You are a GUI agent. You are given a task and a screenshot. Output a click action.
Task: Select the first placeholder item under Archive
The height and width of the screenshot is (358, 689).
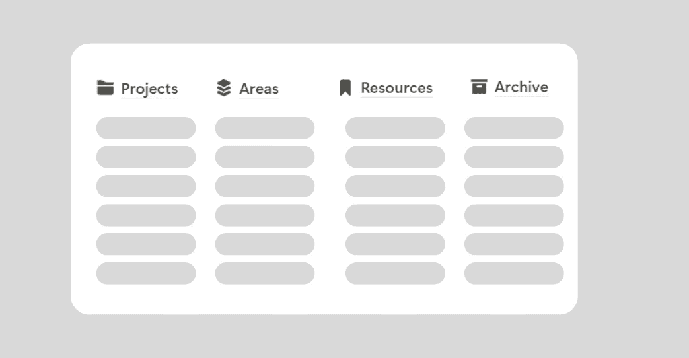[514, 128]
